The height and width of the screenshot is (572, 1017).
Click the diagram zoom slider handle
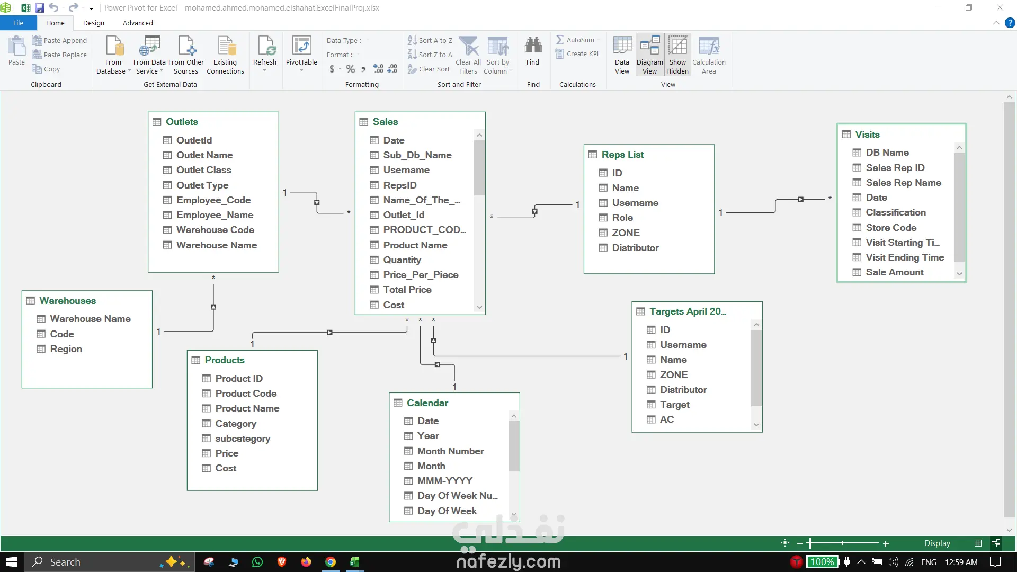(810, 543)
